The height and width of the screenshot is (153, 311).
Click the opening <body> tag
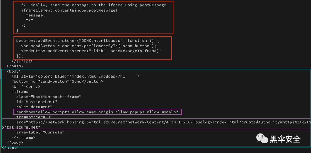[14, 71]
